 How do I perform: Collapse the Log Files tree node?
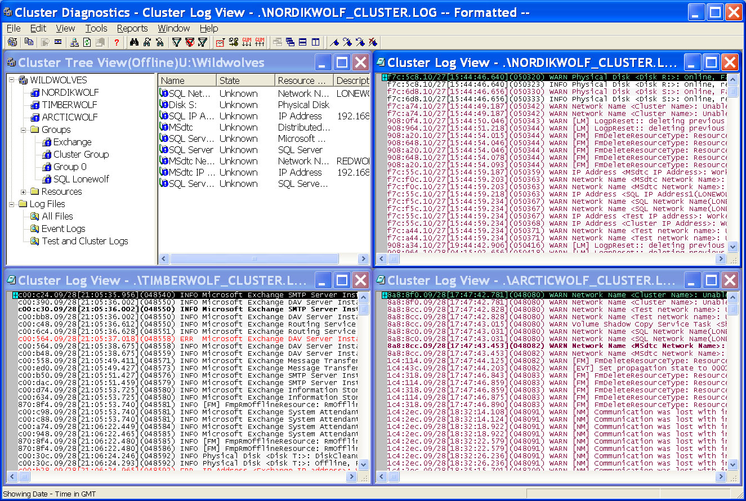click(12, 204)
